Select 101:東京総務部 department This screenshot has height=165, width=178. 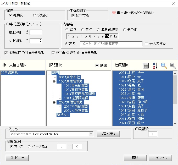click(x=75, y=86)
